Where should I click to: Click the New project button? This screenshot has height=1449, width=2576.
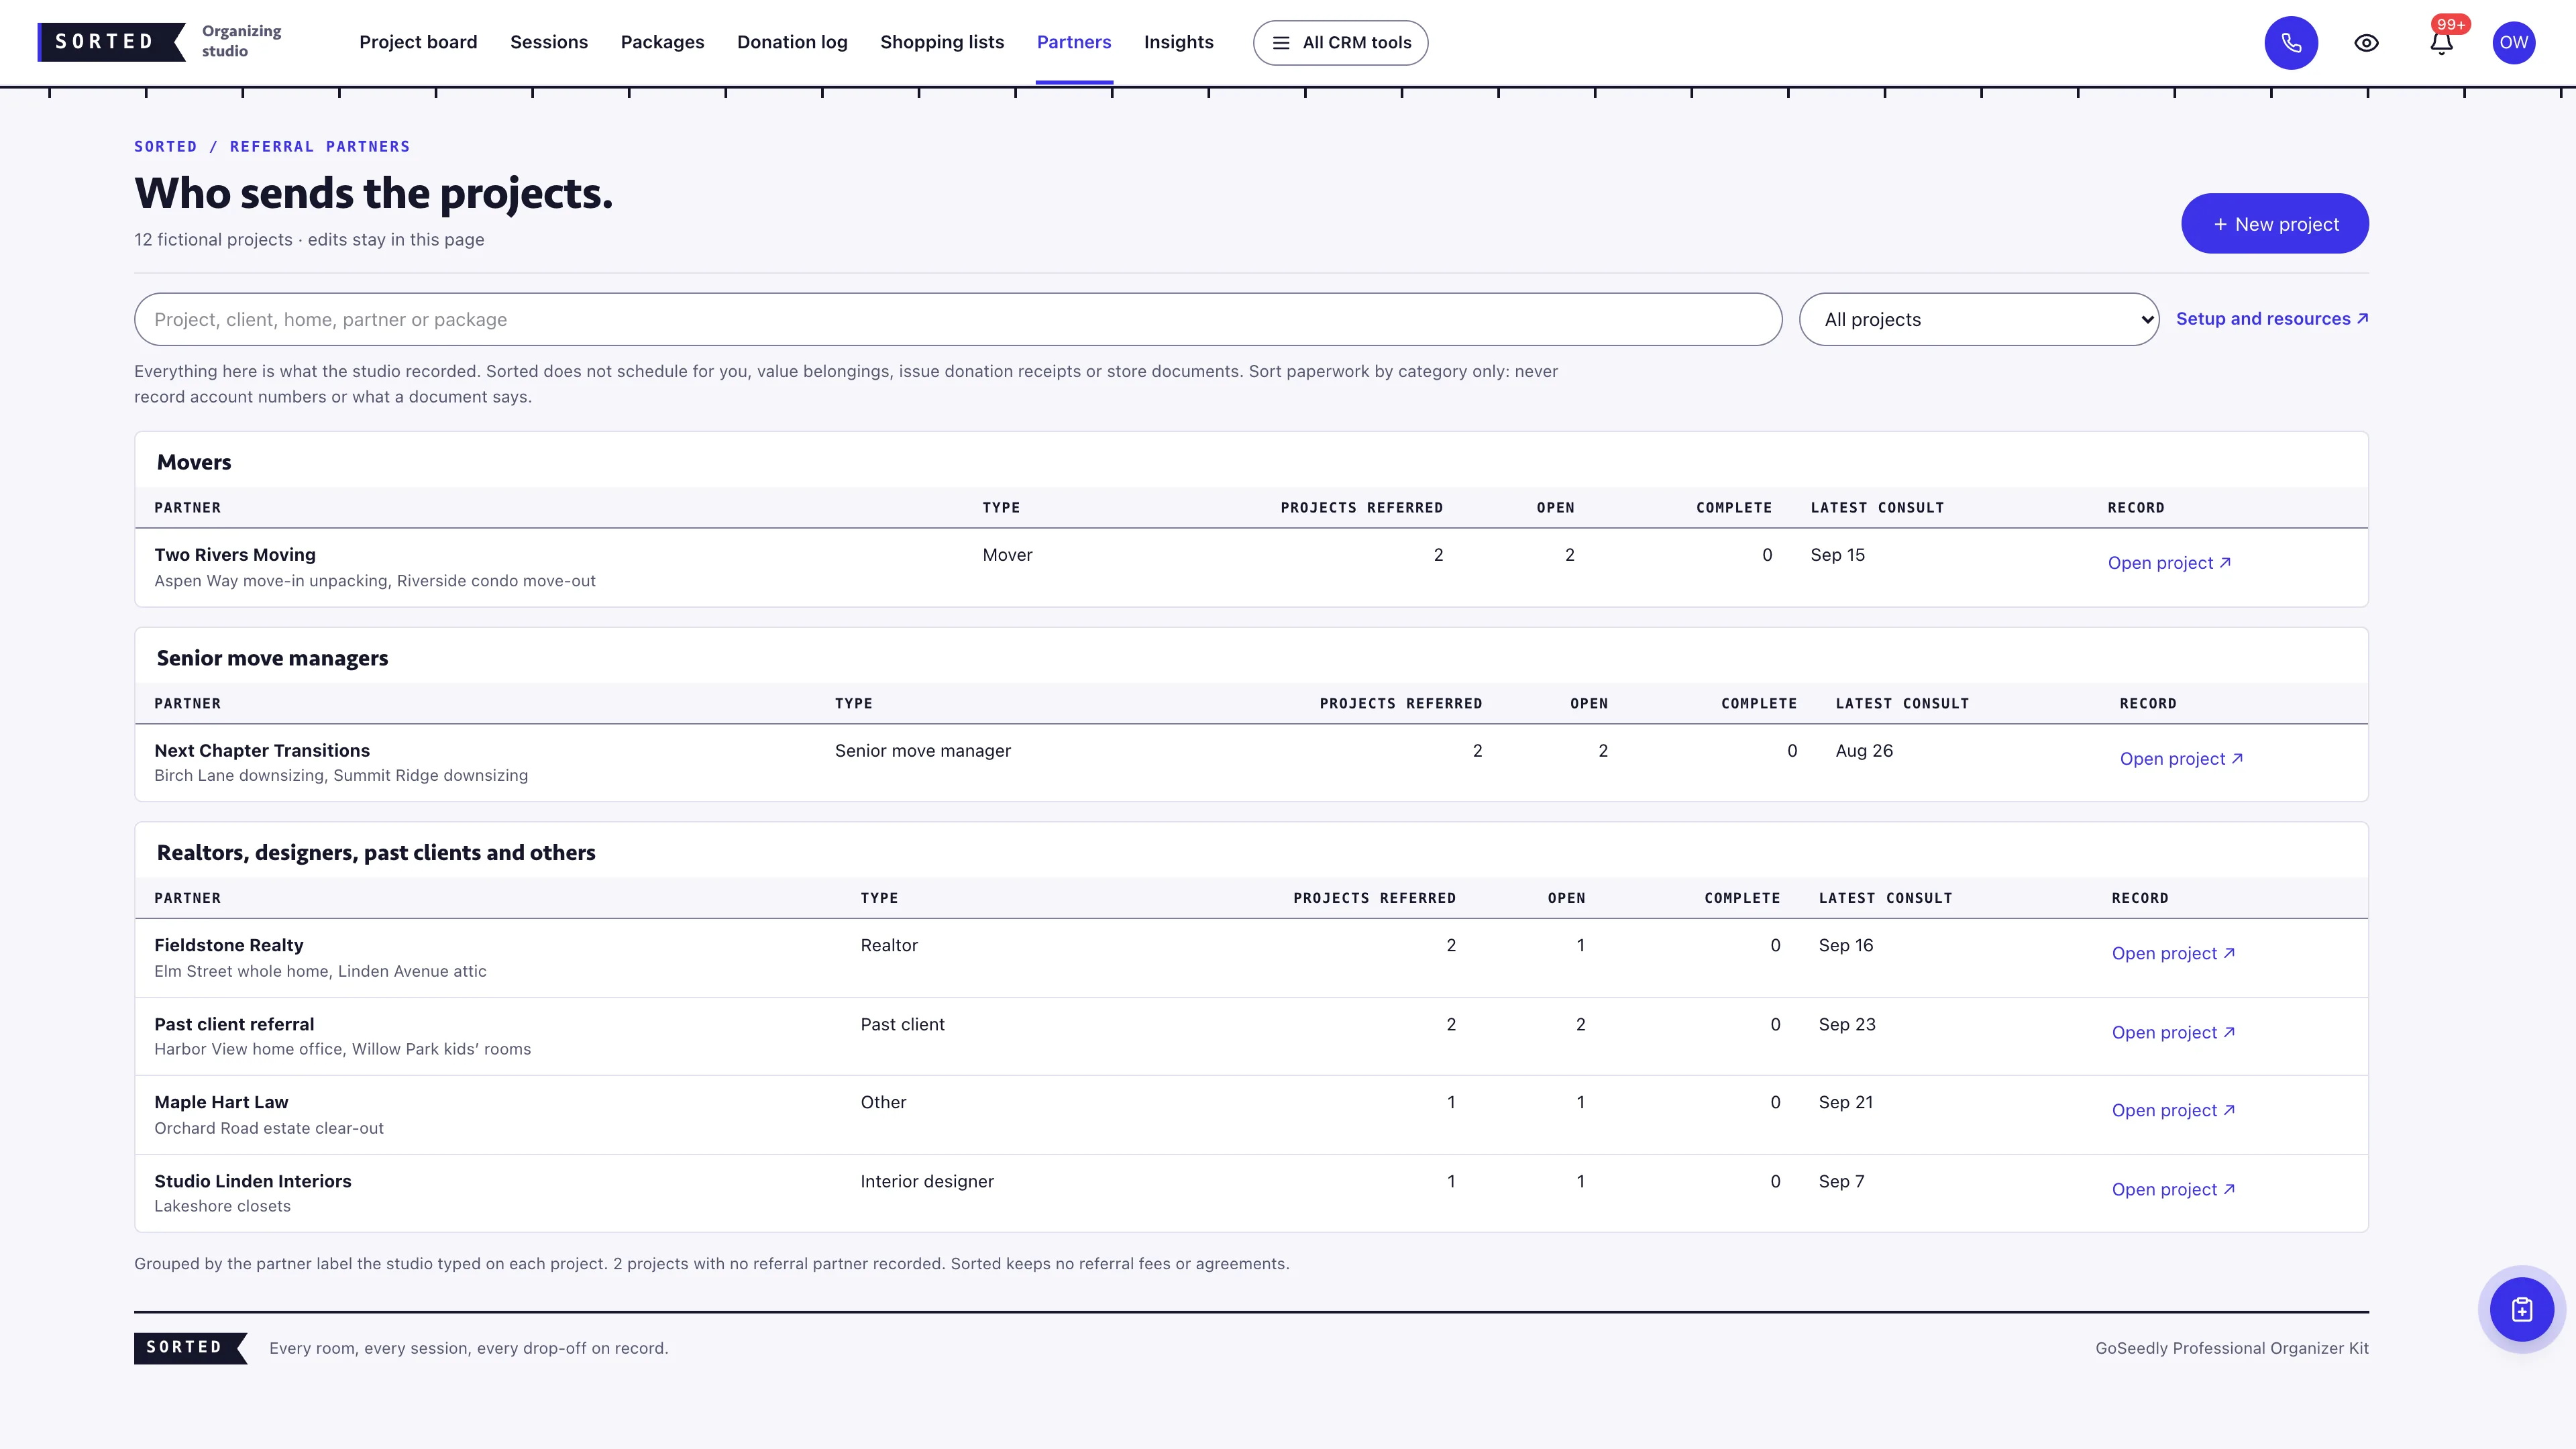point(2274,224)
